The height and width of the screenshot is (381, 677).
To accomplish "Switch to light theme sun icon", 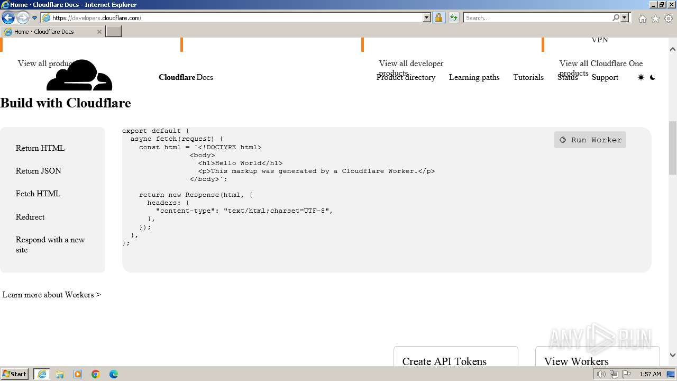I will (641, 77).
